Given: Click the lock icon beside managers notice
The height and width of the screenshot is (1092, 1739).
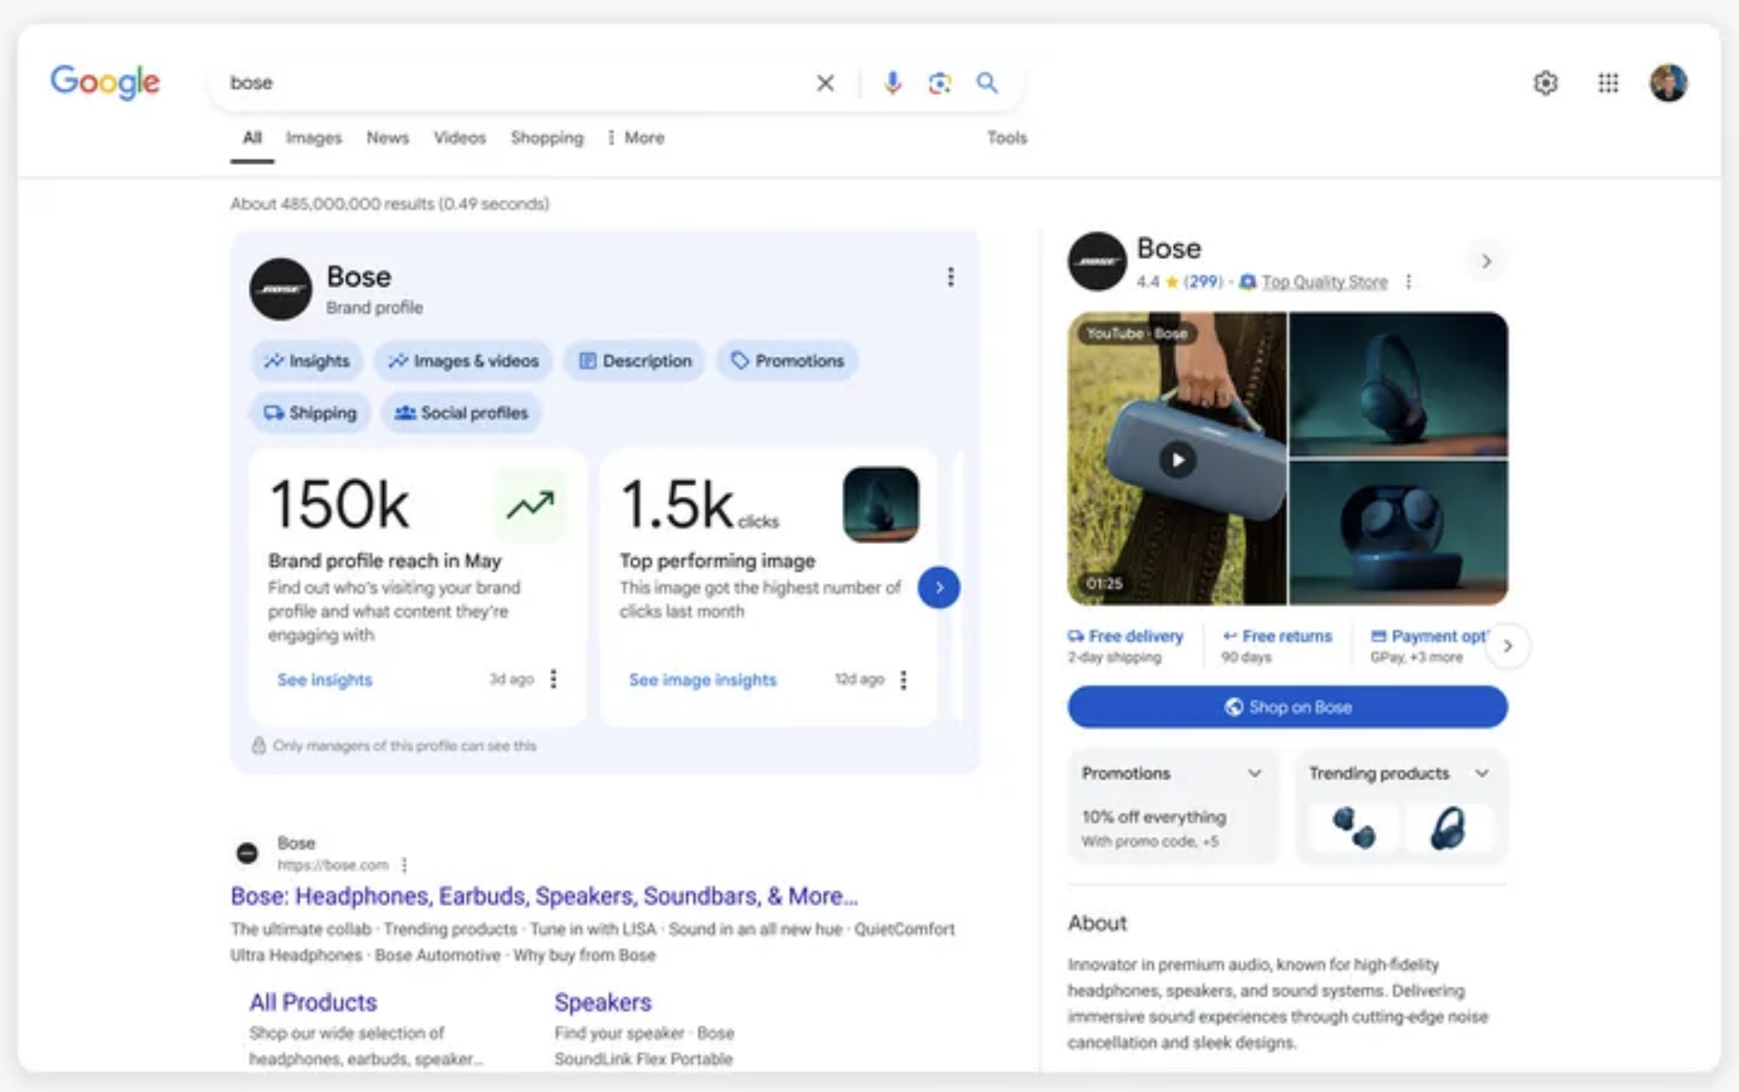Looking at the screenshot, I should tap(259, 745).
